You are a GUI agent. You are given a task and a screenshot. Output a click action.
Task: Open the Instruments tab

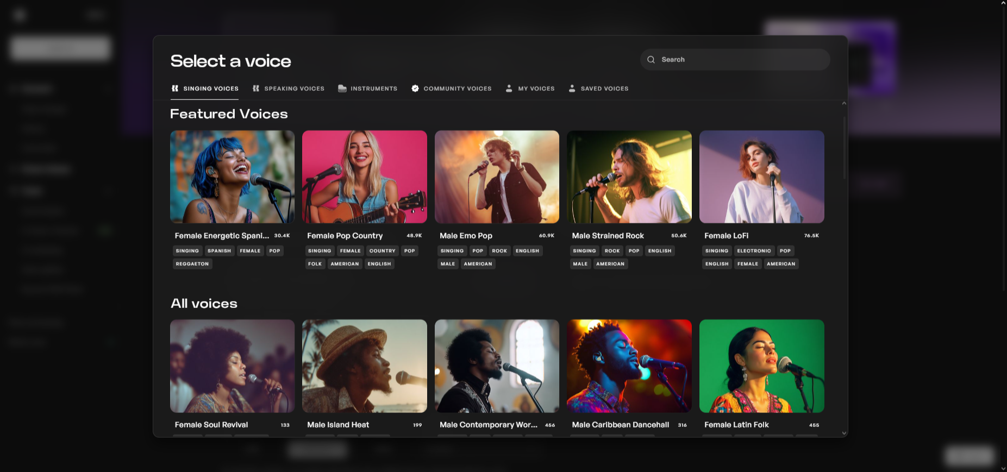pyautogui.click(x=368, y=89)
